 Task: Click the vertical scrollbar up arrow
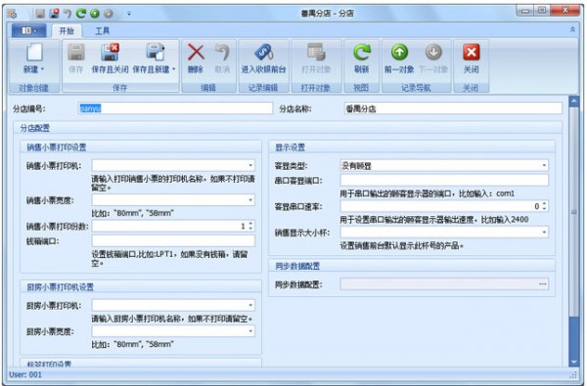(574, 101)
